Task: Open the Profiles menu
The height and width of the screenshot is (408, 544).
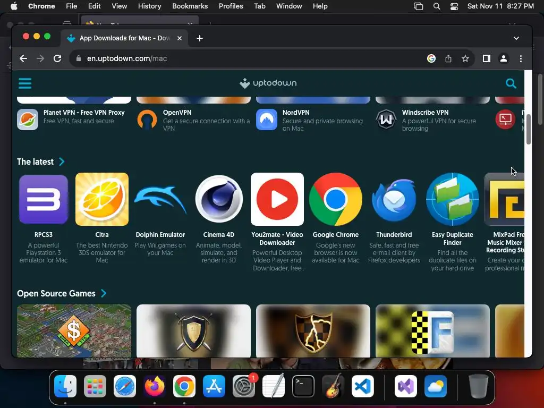Action: [x=231, y=6]
